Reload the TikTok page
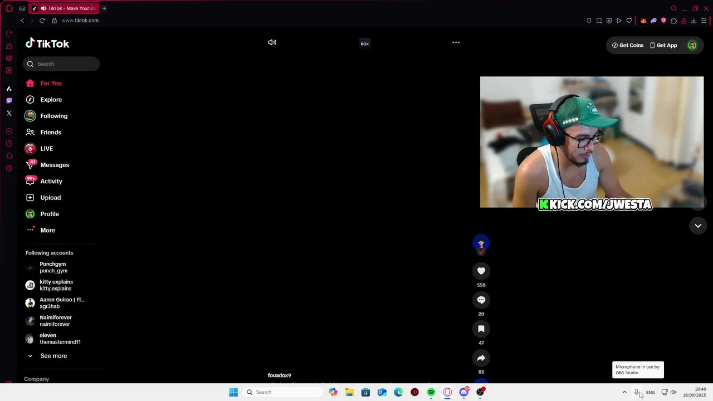This screenshot has height=401, width=713. pyautogui.click(x=42, y=21)
